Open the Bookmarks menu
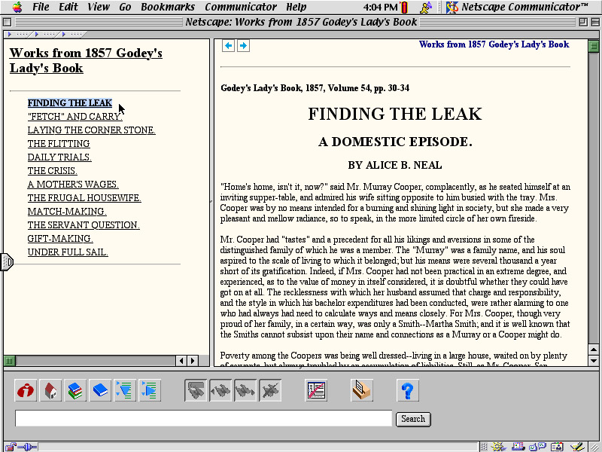This screenshot has height=452, width=602. coord(168,8)
